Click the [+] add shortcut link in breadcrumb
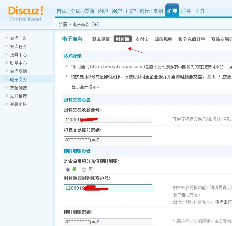The image size is (232, 226). [95, 24]
